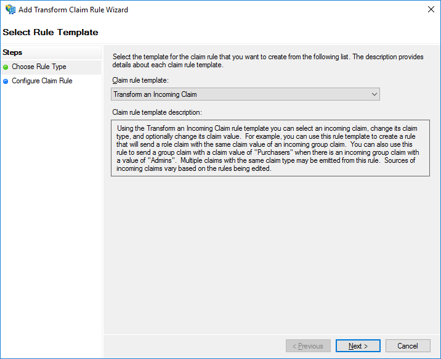Click the instruction text above the template dropdown
Screen dimensions: 441x359
[268, 61]
